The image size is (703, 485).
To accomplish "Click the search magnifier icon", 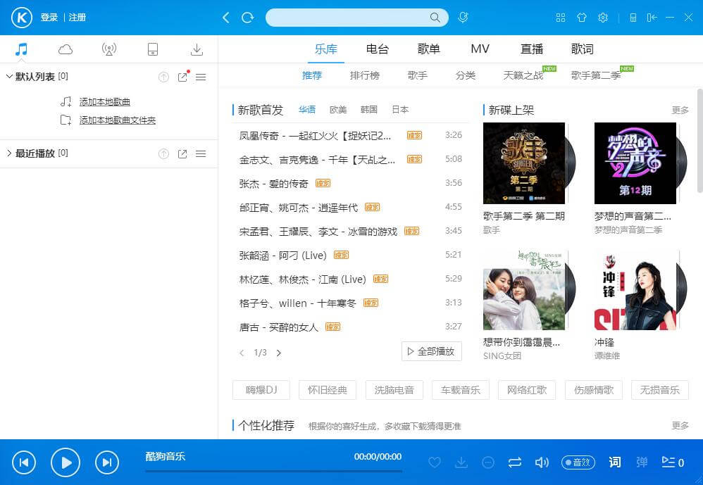I will pos(435,18).
